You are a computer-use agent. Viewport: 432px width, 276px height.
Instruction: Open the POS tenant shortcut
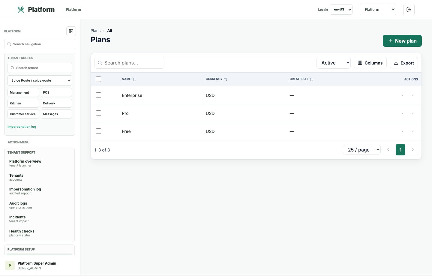(56, 92)
